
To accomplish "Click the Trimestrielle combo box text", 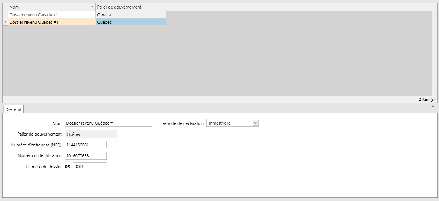I will [219, 123].
